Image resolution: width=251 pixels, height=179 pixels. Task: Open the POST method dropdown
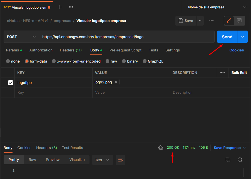[21, 37]
